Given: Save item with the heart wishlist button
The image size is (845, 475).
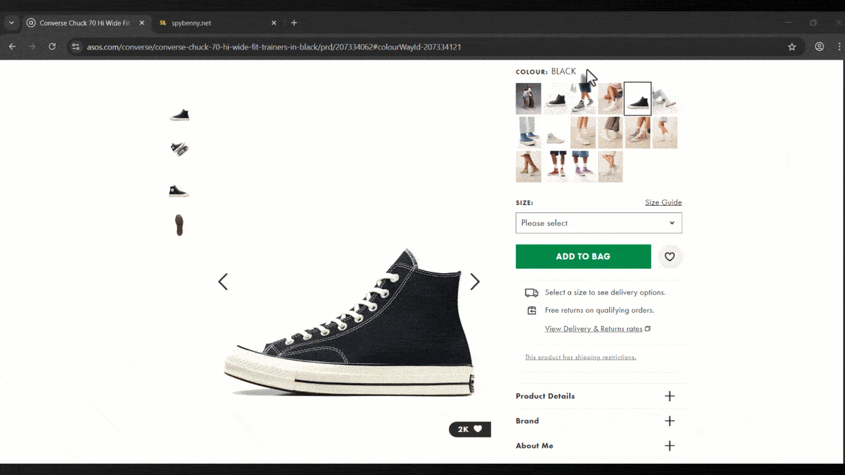Looking at the screenshot, I should point(669,257).
